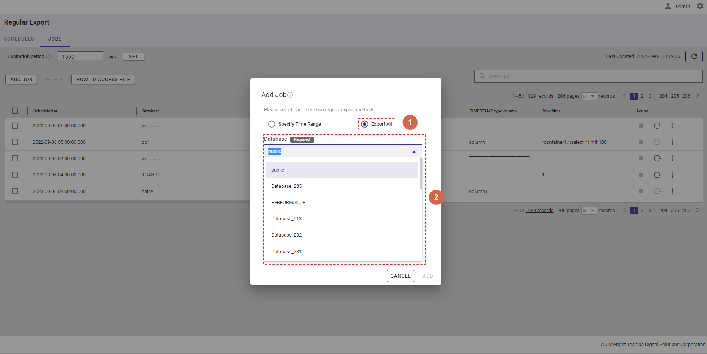Screen dimensions: 707x354
Task: Collapse the Database dropdown arrow
Action: point(414,151)
